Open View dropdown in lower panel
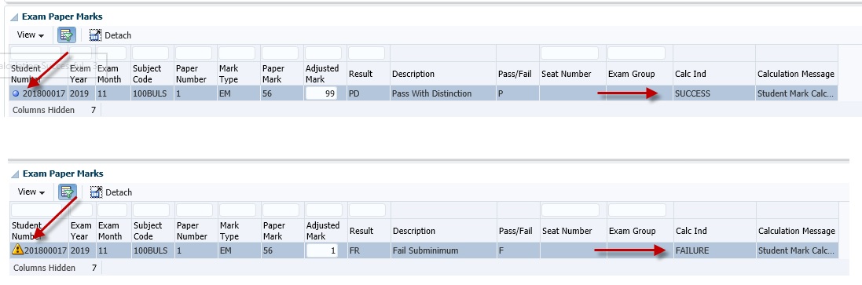 [x=31, y=192]
